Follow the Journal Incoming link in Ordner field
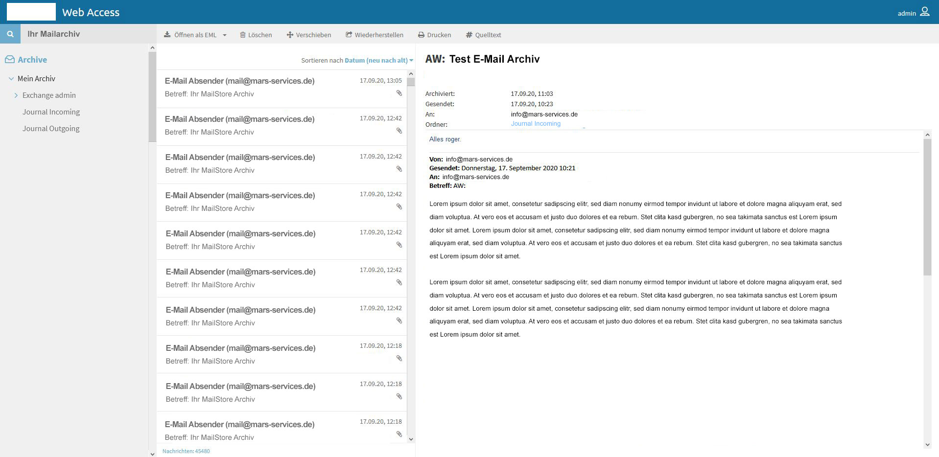Screen dimensions: 939x457 pos(536,124)
